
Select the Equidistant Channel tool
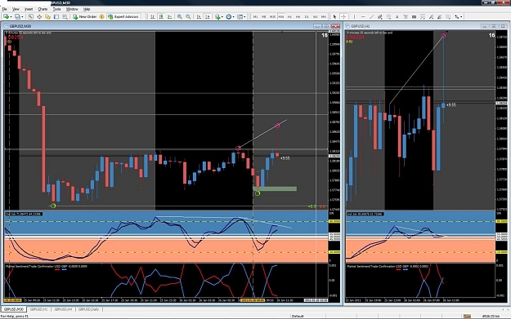pyautogui.click(x=380, y=16)
